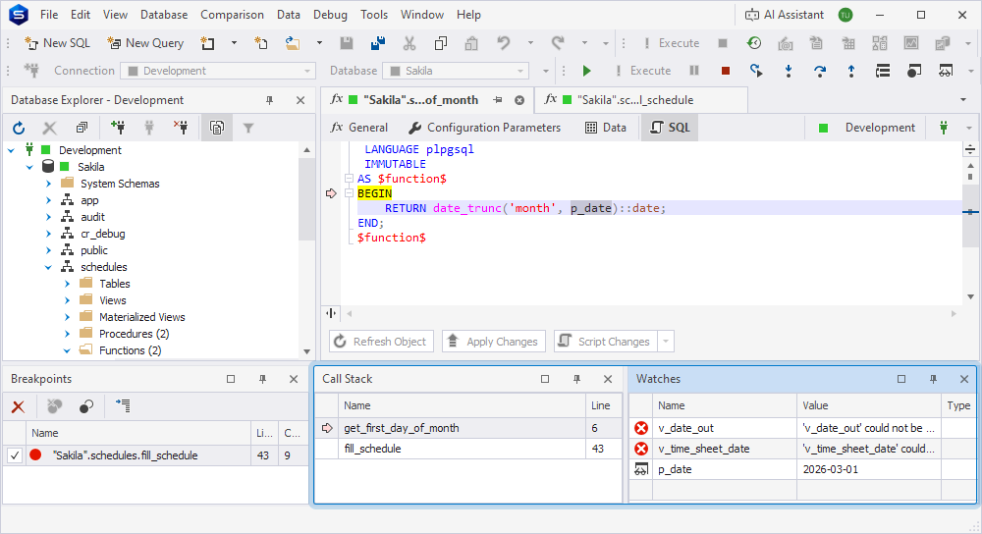This screenshot has height=534, width=982.
Task: Click the Copy icon in toolbar
Action: tap(440, 43)
